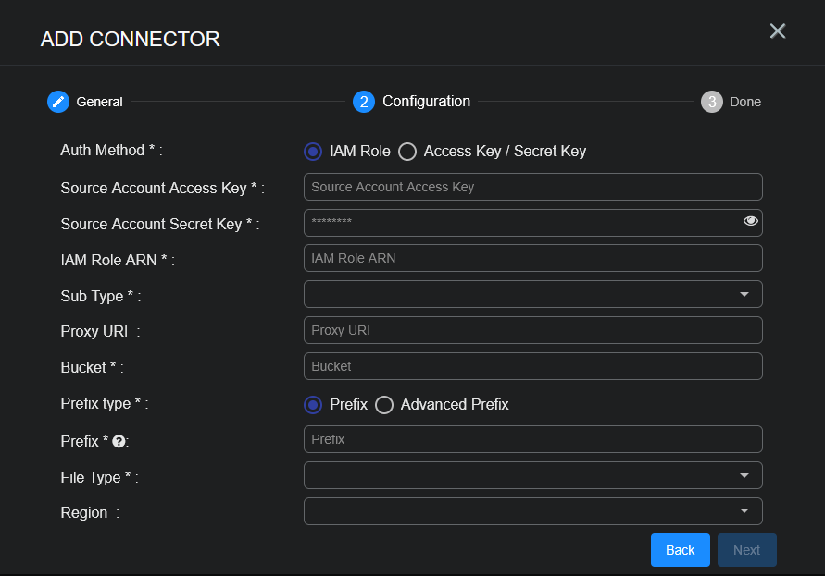Click the pencil icon for General step
The width and height of the screenshot is (825, 576).
point(58,102)
